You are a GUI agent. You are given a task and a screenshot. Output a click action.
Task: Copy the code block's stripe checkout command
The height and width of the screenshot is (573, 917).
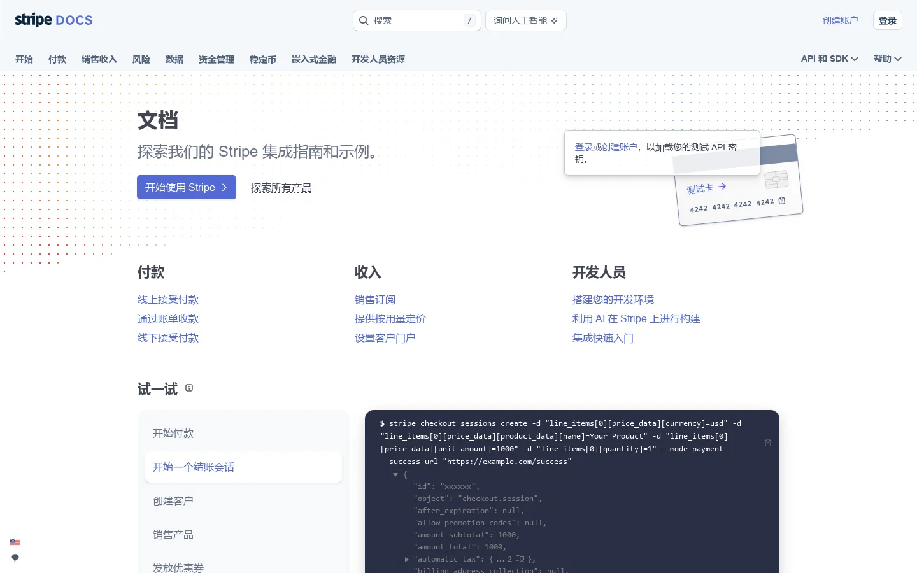[768, 442]
